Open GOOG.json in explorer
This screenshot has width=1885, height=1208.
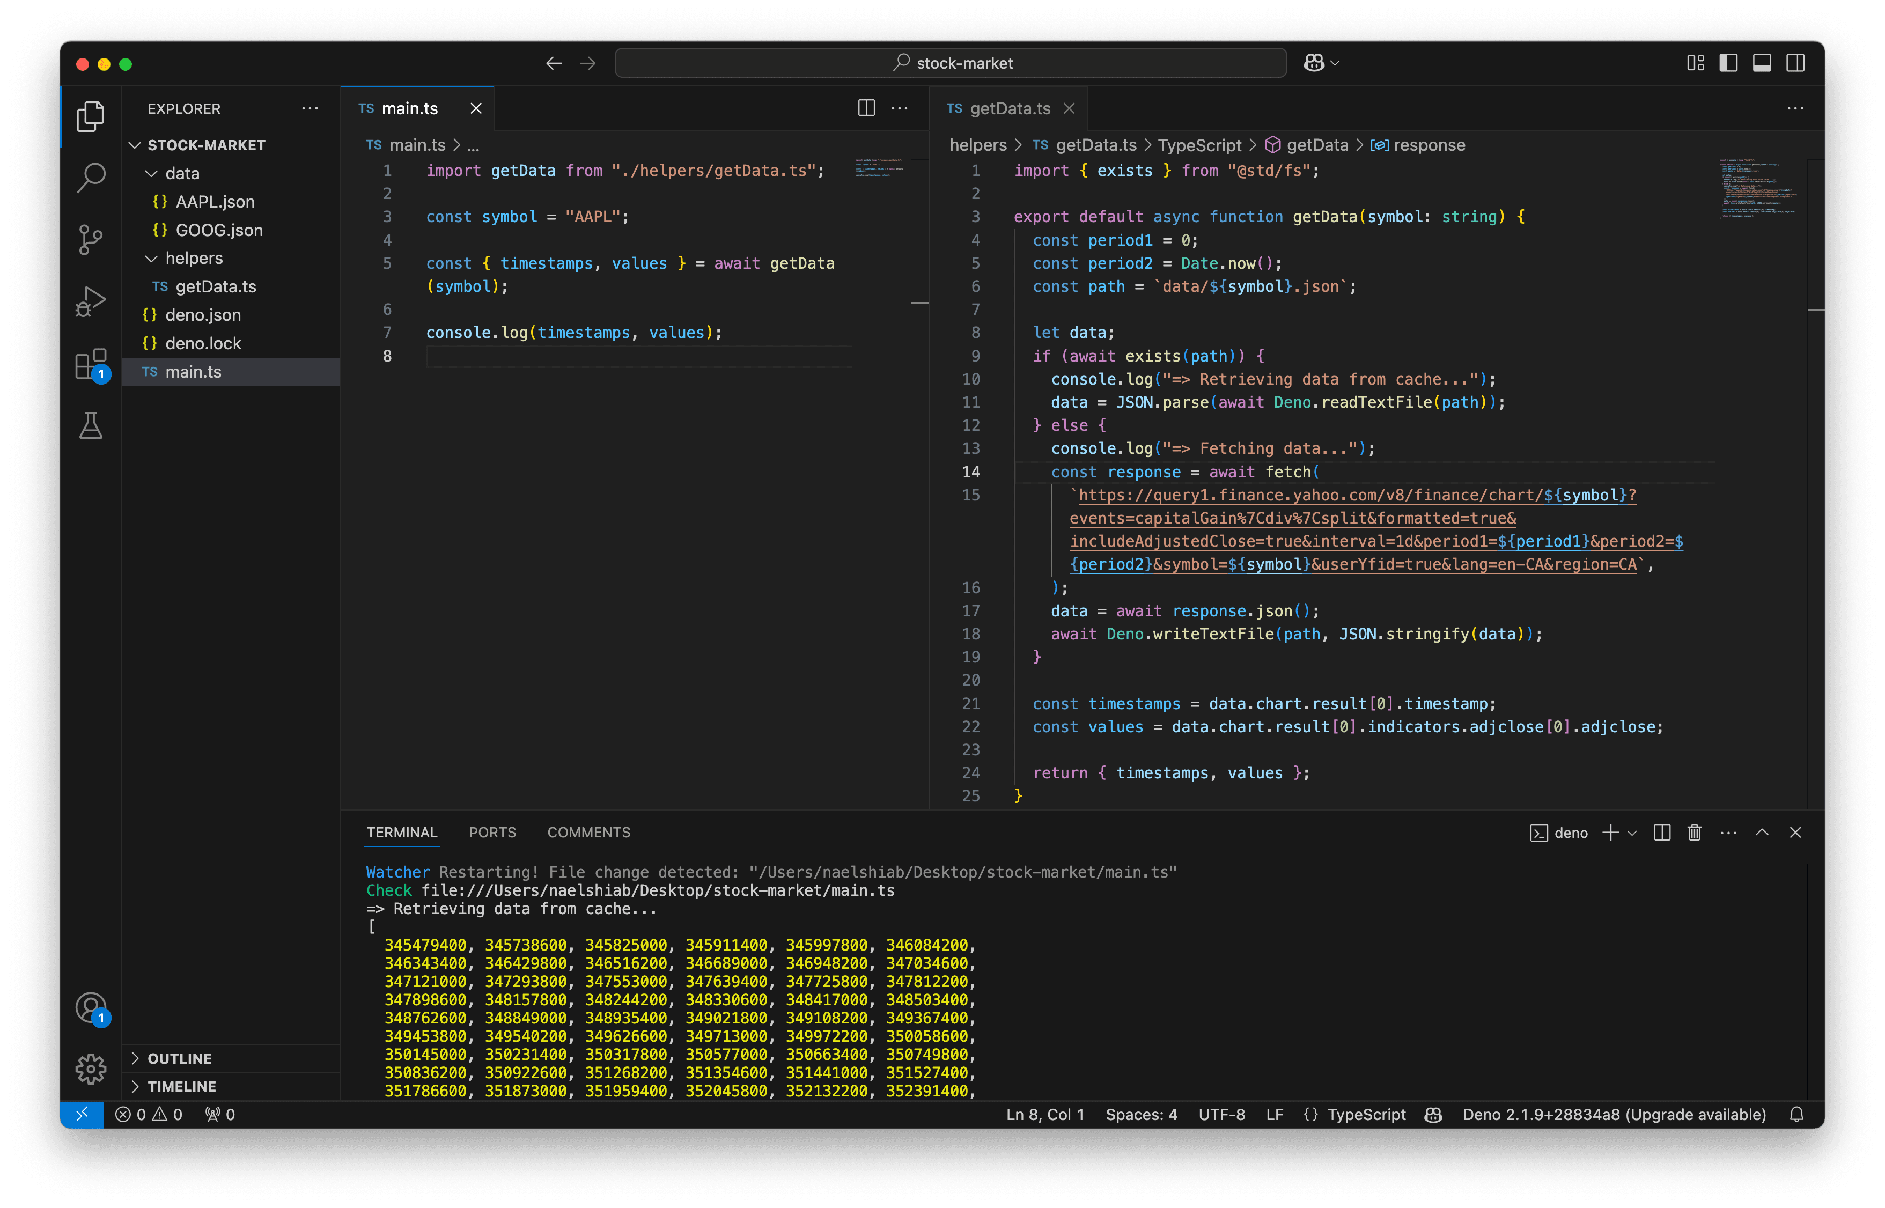pos(219,230)
